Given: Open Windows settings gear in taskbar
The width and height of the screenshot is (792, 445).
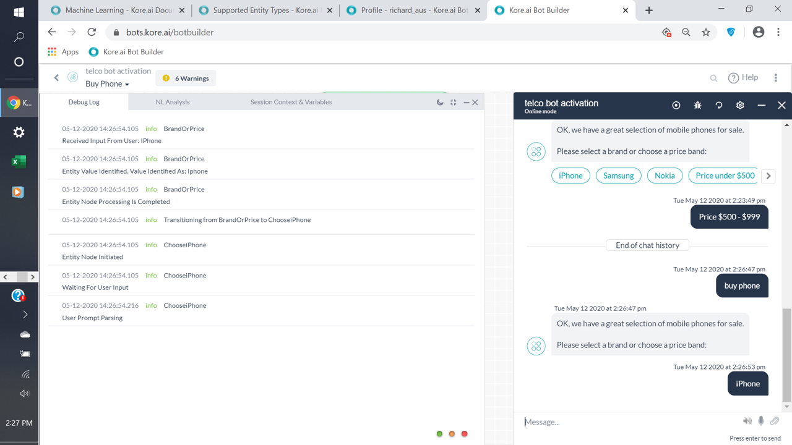Looking at the screenshot, I should 19,132.
